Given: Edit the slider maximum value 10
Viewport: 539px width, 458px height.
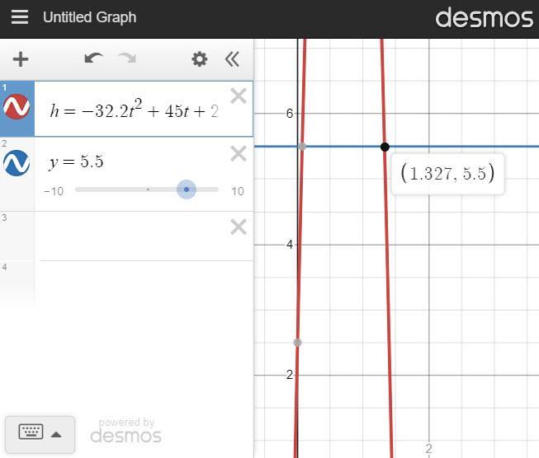Looking at the screenshot, I should 238,191.
